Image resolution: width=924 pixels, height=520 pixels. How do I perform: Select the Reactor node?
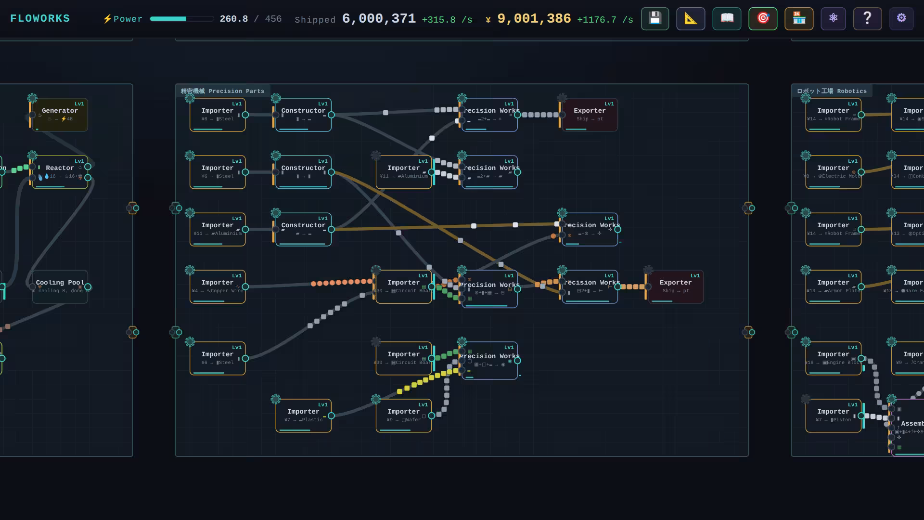(60, 172)
